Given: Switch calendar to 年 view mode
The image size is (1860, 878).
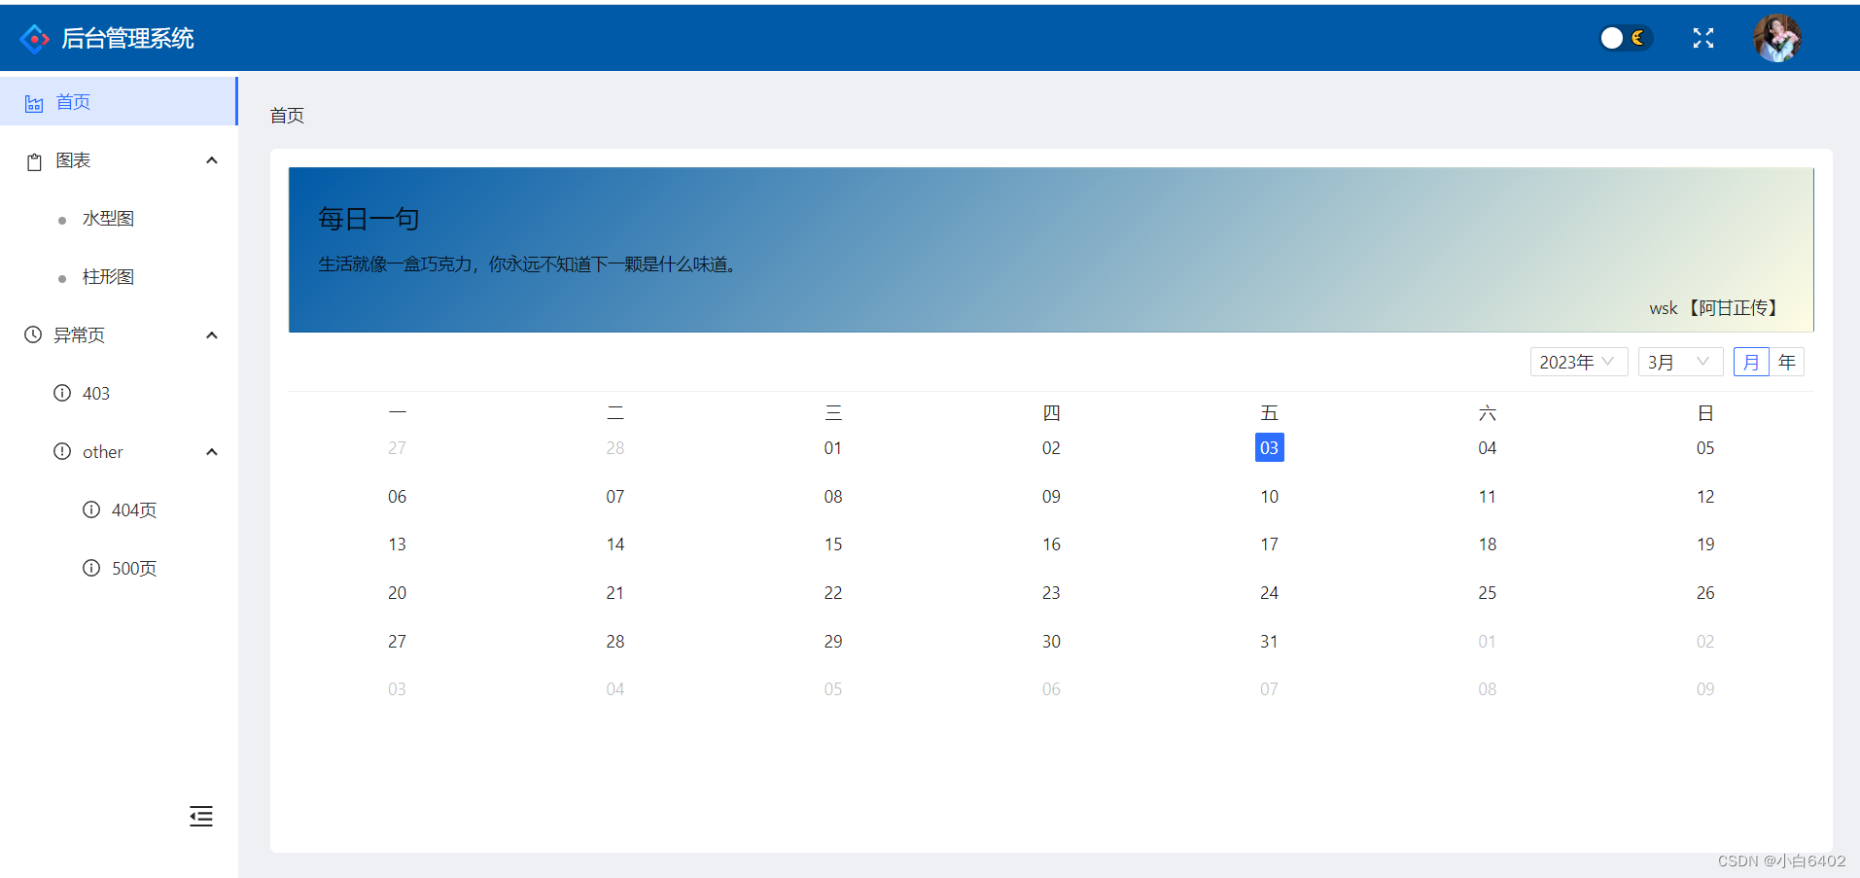Looking at the screenshot, I should (1787, 362).
